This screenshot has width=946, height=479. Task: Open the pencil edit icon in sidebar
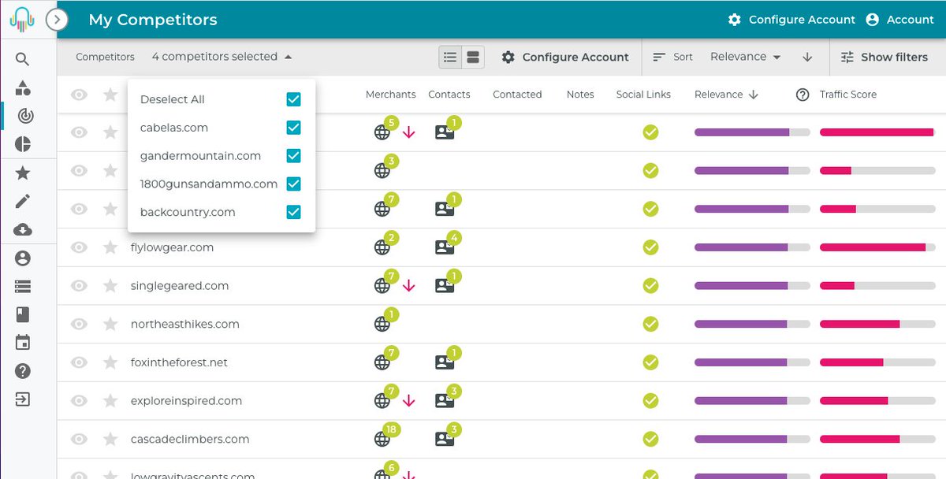pyautogui.click(x=23, y=201)
